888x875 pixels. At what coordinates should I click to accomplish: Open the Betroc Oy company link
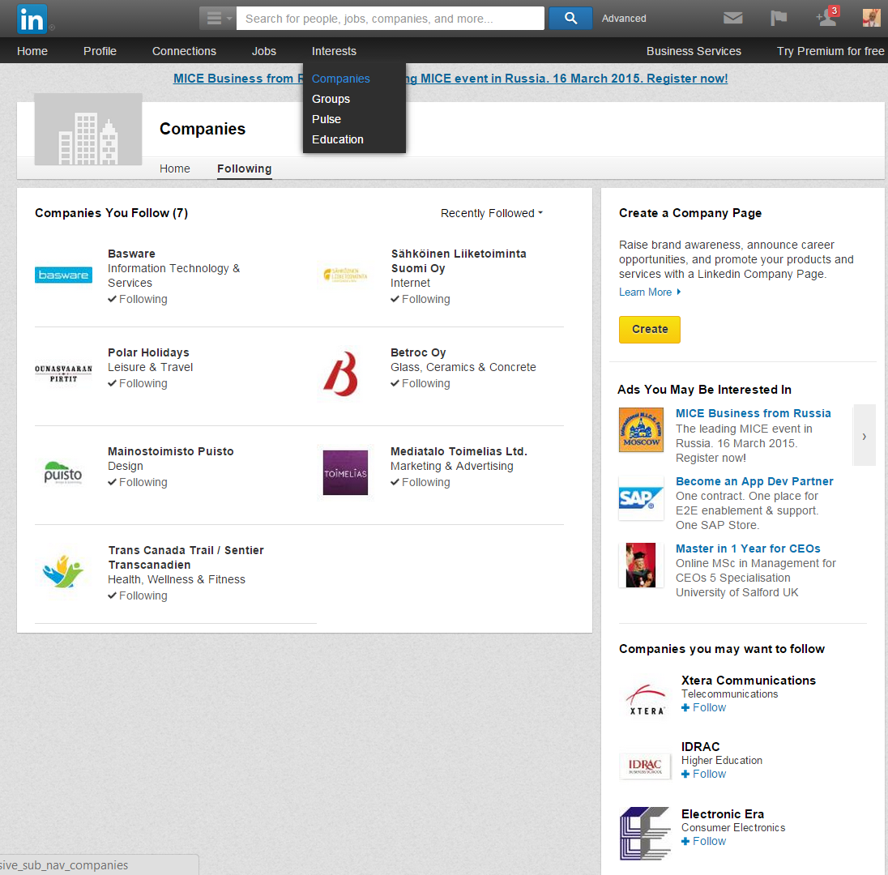click(418, 352)
